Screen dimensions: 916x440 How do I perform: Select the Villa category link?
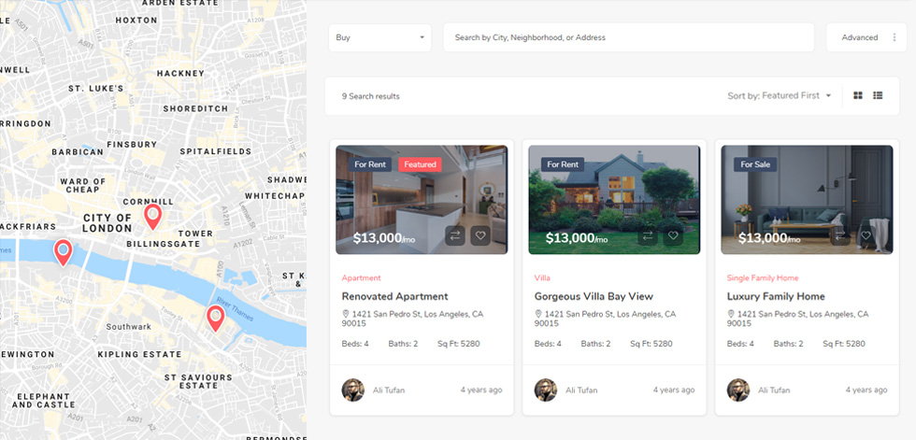[x=542, y=277]
